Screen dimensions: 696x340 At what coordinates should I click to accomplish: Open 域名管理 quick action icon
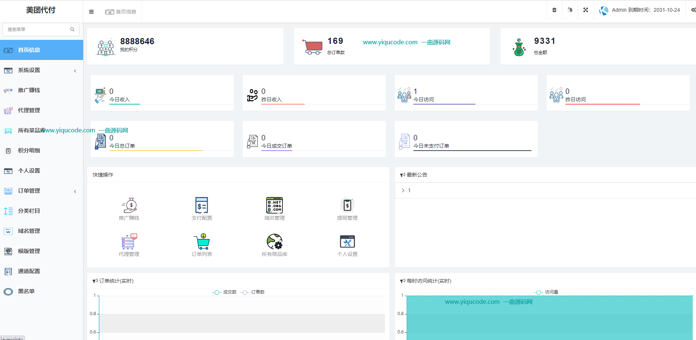tap(274, 205)
